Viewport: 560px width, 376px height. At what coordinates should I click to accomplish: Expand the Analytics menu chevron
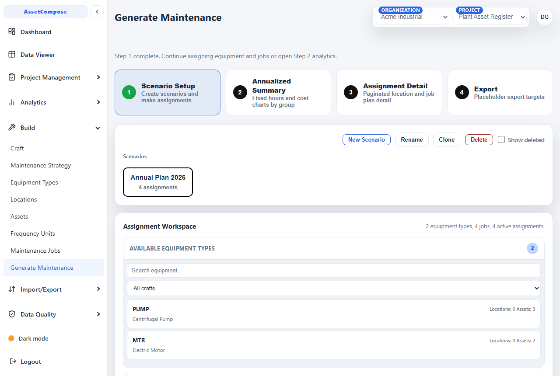[x=98, y=102]
